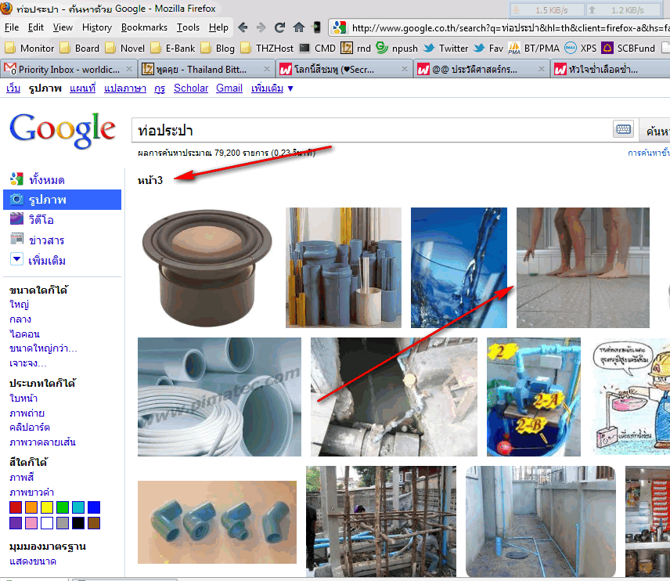Image resolution: width=670 pixels, height=581 pixels.
Task: Open the Help menu
Action: [218, 27]
